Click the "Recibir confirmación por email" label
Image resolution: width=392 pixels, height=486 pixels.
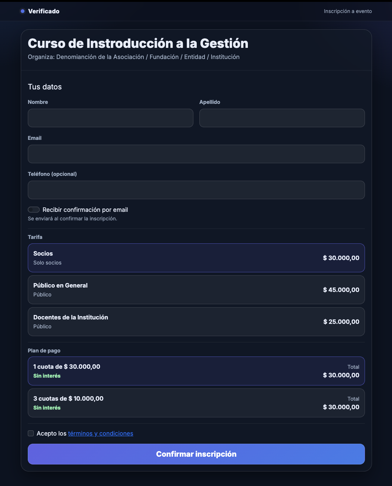coord(85,210)
